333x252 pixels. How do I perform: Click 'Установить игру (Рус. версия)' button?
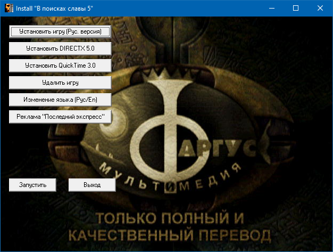(x=60, y=31)
